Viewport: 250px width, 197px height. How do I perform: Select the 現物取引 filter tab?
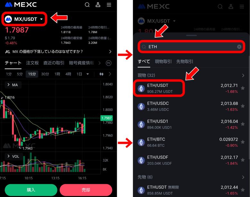[x=163, y=61]
